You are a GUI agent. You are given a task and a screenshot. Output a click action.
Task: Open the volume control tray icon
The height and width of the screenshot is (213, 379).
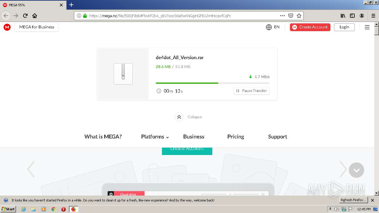tap(337, 209)
